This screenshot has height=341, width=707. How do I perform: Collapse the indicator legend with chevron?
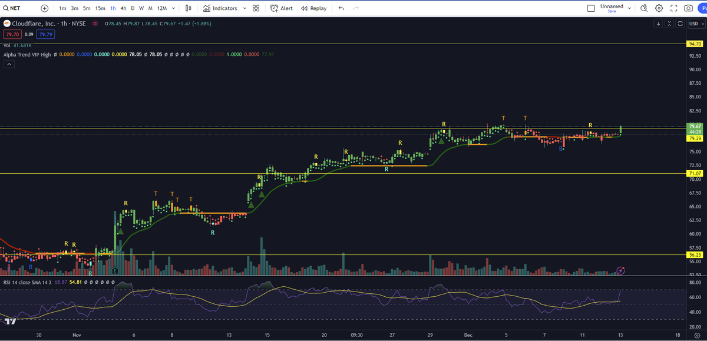(x=9, y=64)
